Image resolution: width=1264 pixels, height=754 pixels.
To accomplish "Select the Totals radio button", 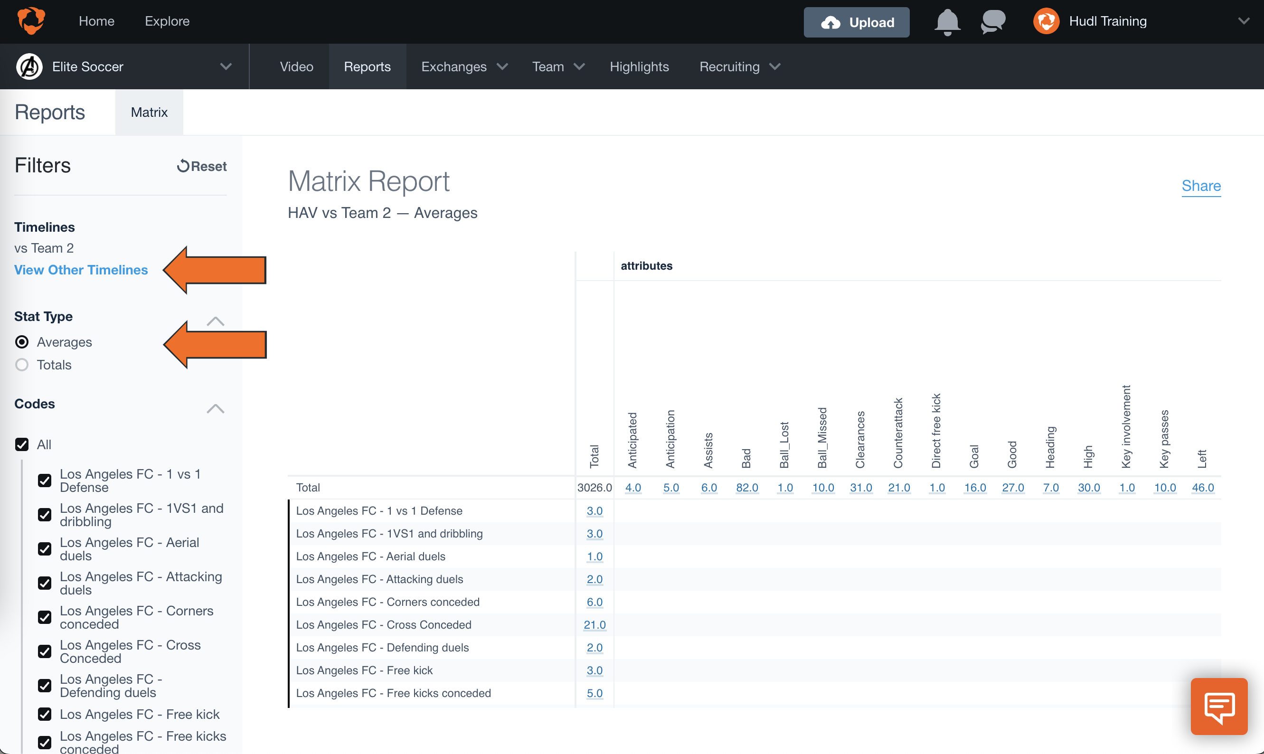I will [22, 365].
